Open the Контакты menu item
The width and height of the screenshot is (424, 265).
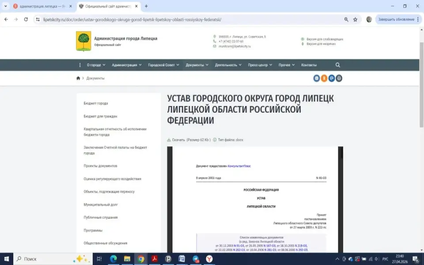309,64
